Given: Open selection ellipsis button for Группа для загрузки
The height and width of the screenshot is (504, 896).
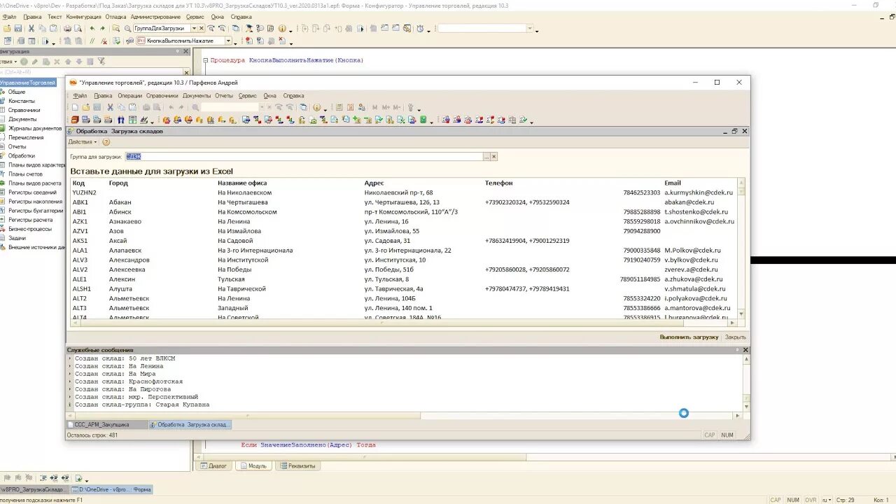Looking at the screenshot, I should (486, 157).
